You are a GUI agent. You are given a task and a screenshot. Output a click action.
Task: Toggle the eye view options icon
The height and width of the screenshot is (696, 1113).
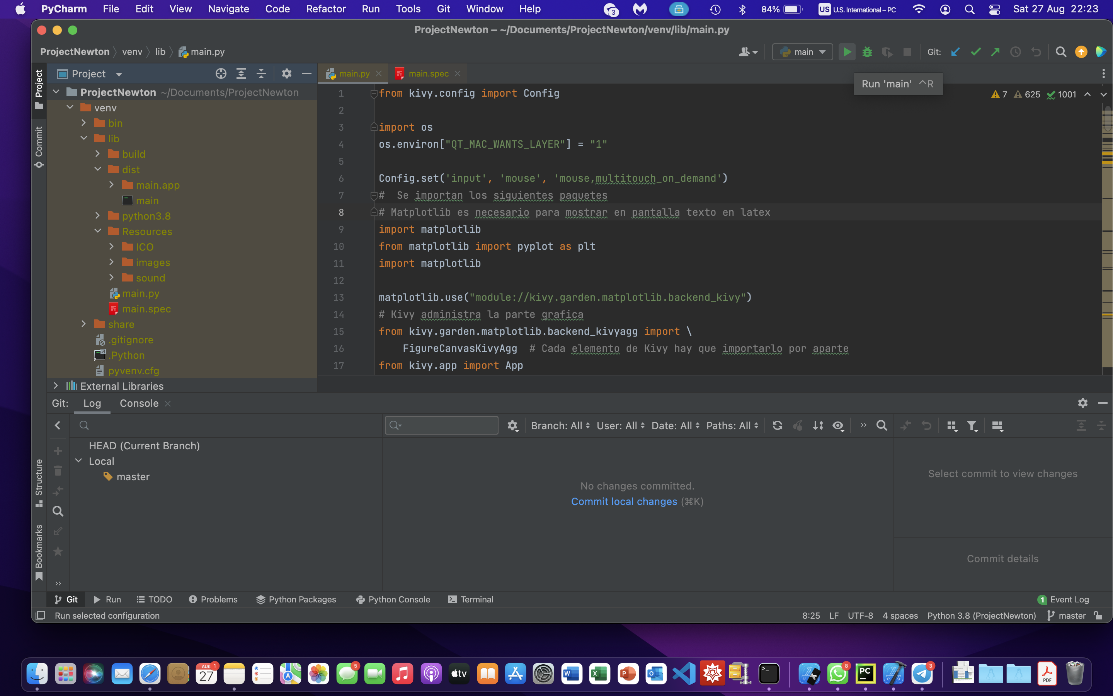[x=838, y=425]
